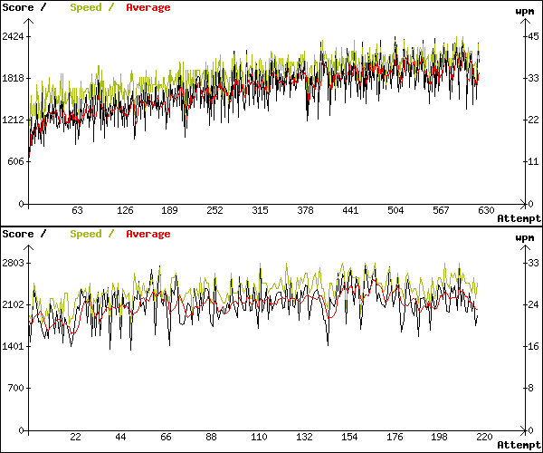Click the yellow Speed legend in bottom chart
This screenshot has height=453, width=543.
86,234
